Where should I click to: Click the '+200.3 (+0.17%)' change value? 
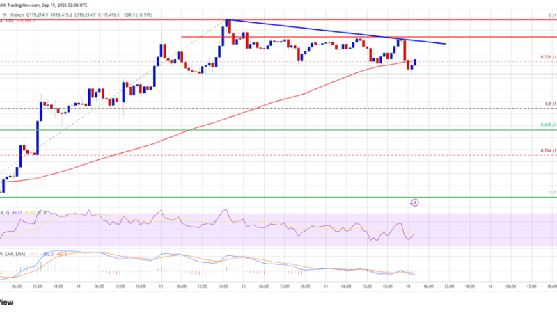point(137,15)
